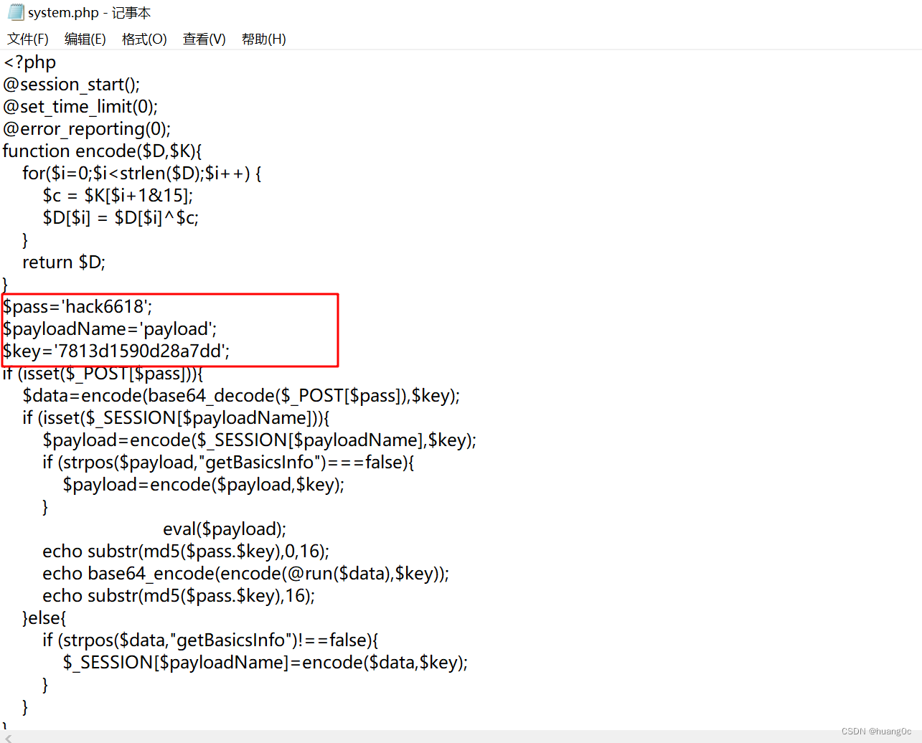Click the horizontal scrollbar left arrow
Screen dimensions: 922x743
(x=8, y=737)
